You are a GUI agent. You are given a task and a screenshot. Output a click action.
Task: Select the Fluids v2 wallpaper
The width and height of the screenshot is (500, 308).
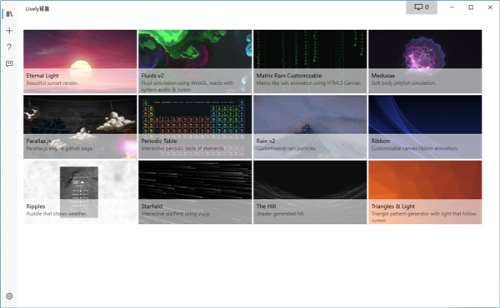coord(195,62)
